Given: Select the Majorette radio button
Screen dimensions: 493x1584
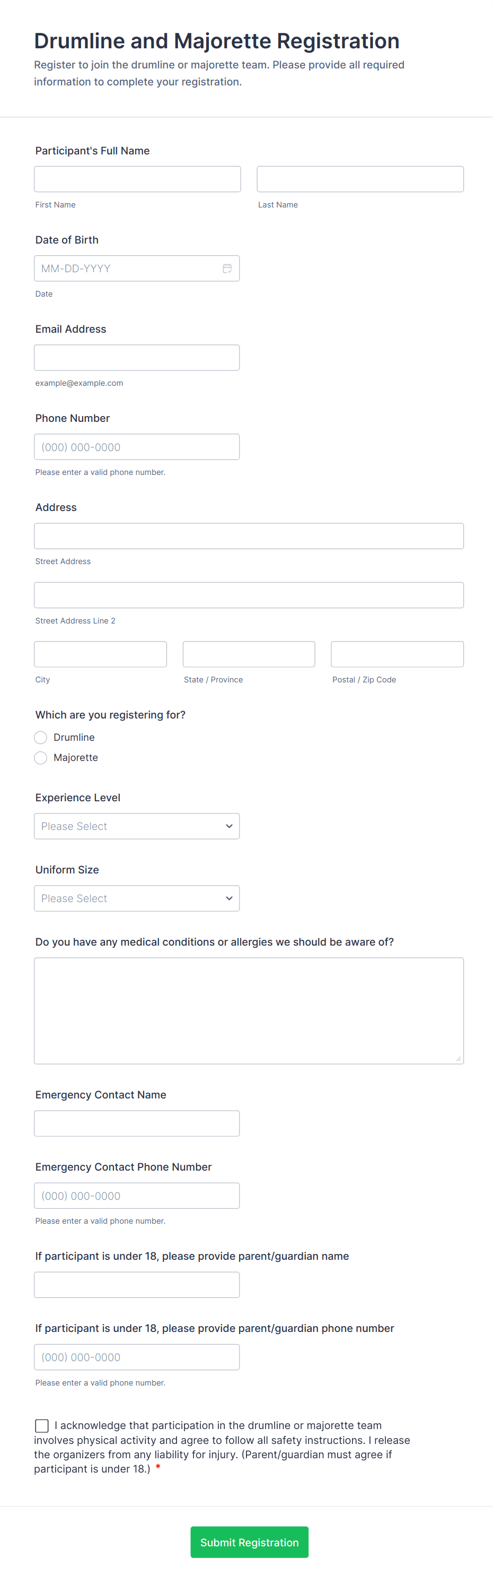Looking at the screenshot, I should coord(40,758).
